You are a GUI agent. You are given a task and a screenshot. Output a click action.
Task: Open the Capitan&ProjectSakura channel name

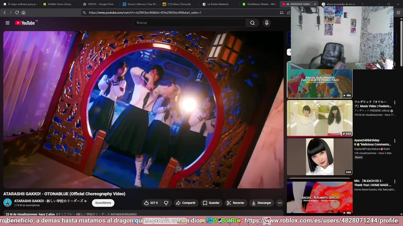tap(372, 149)
